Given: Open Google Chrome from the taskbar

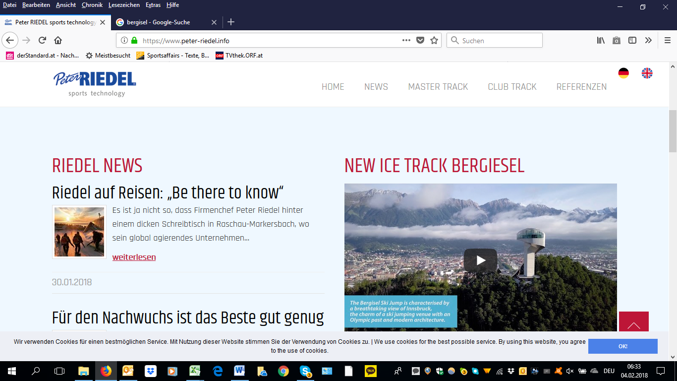Looking at the screenshot, I should (283, 371).
